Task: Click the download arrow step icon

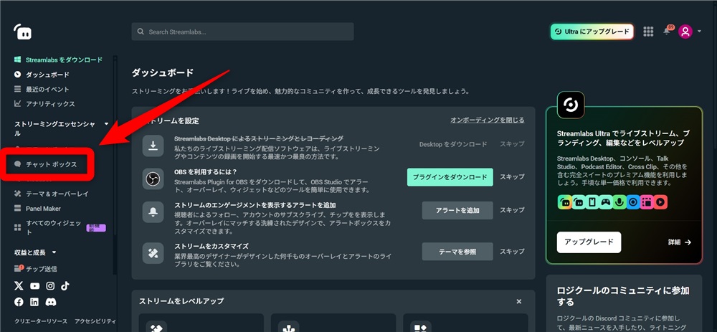Action: coord(153,146)
